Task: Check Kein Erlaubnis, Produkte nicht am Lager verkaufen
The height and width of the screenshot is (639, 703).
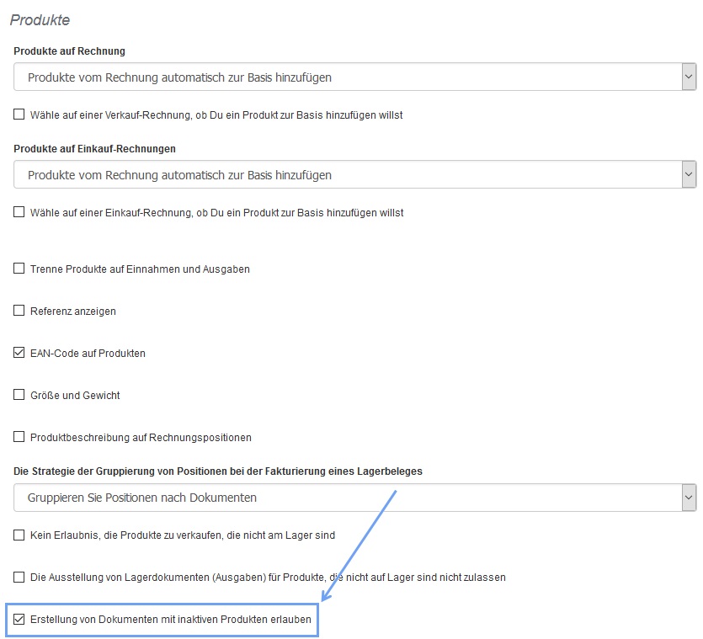Action: tap(19, 535)
